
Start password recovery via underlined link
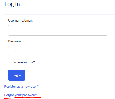[x=21, y=95]
